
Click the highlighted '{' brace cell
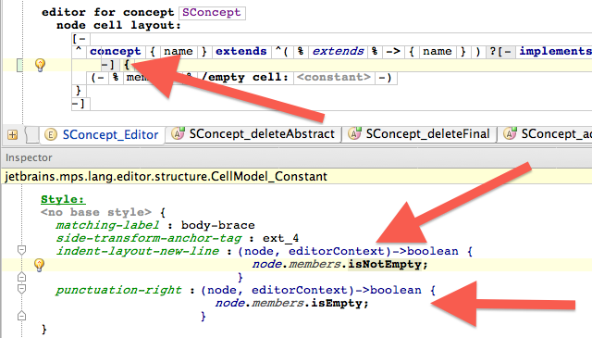pos(128,65)
